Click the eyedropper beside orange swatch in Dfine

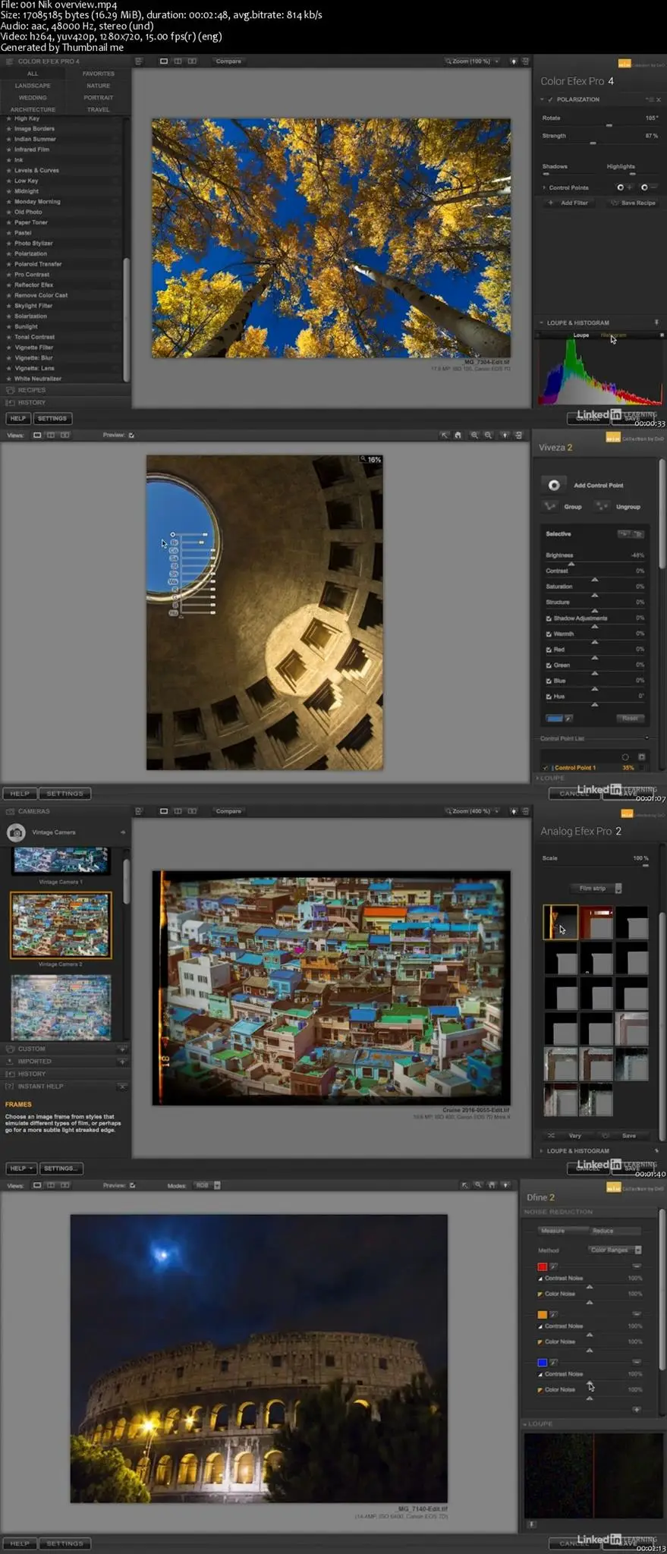[554, 1314]
